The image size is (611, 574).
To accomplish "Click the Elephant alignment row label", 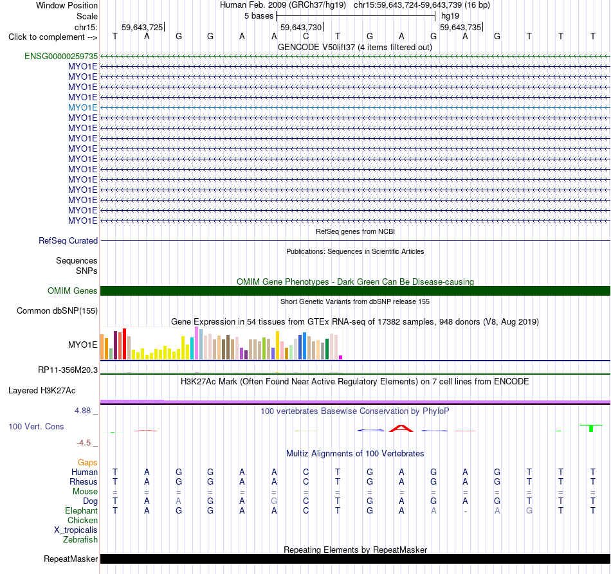I will coord(82,510).
